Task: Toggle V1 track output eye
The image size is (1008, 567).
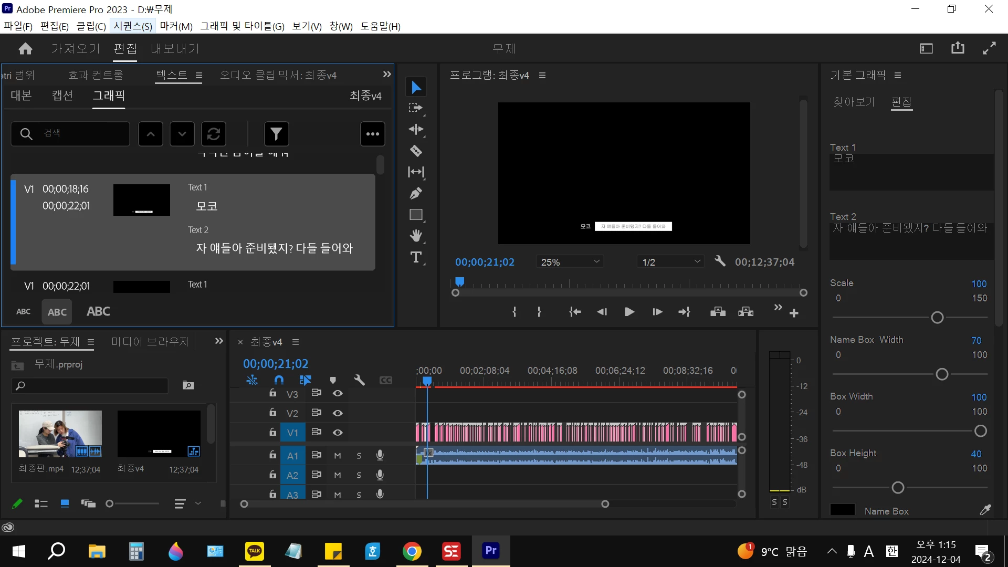Action: [338, 433]
